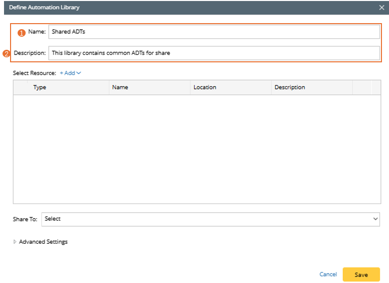389x283 pixels.
Task: Open the Share To select dropdown
Action: click(x=210, y=219)
